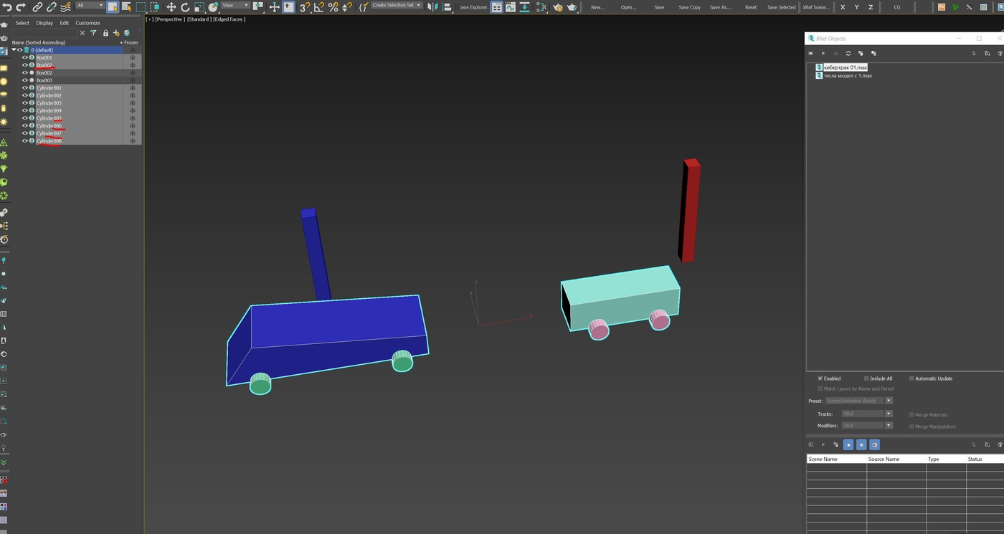The image size is (1004, 534).
Task: Toggle the Percent Snap icon
Action: (333, 6)
